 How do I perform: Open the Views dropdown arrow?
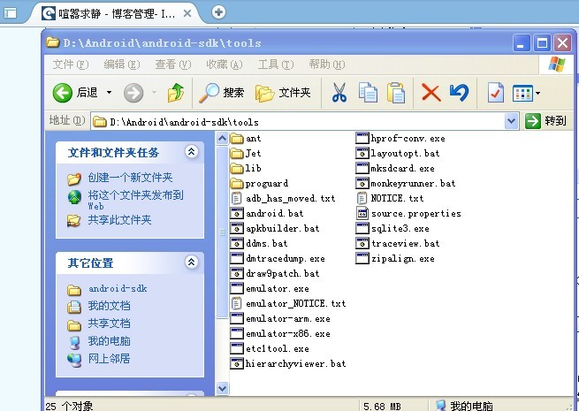pos(537,93)
